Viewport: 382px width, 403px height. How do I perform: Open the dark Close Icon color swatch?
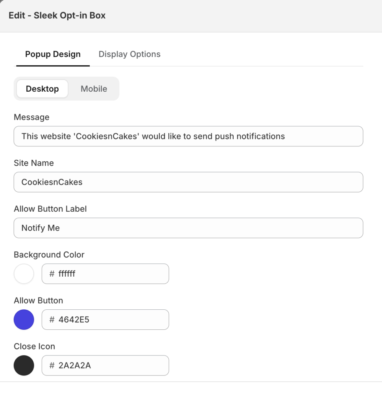point(24,366)
